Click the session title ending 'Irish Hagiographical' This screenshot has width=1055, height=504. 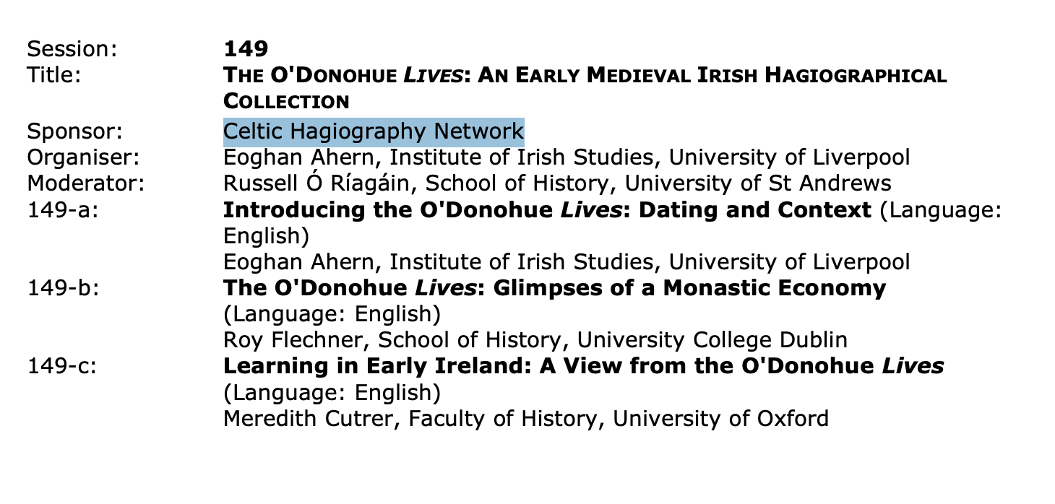[585, 75]
